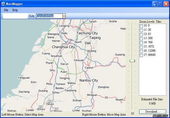
Task: Open the File menu
Action: 6,10
